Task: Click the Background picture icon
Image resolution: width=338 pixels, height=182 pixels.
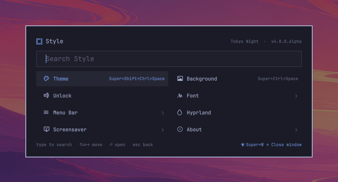Action: point(180,78)
